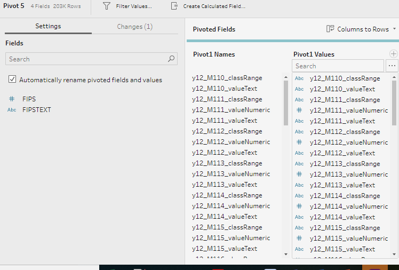Click Abc icon of y12_M111_classRange in Pivot1 Values

click(299, 100)
